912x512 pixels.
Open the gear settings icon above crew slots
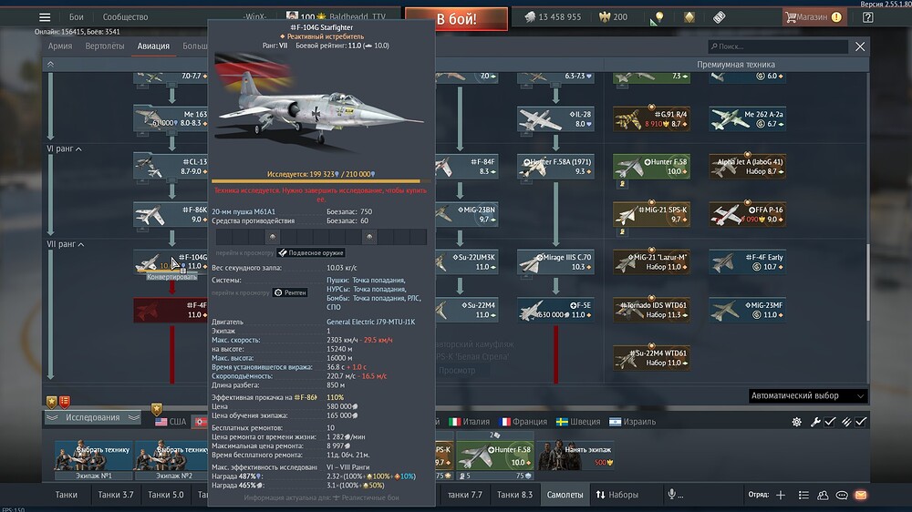[796, 422]
